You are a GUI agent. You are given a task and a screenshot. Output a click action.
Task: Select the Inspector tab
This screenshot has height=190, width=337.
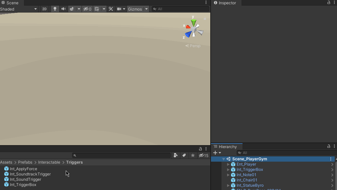(225, 3)
